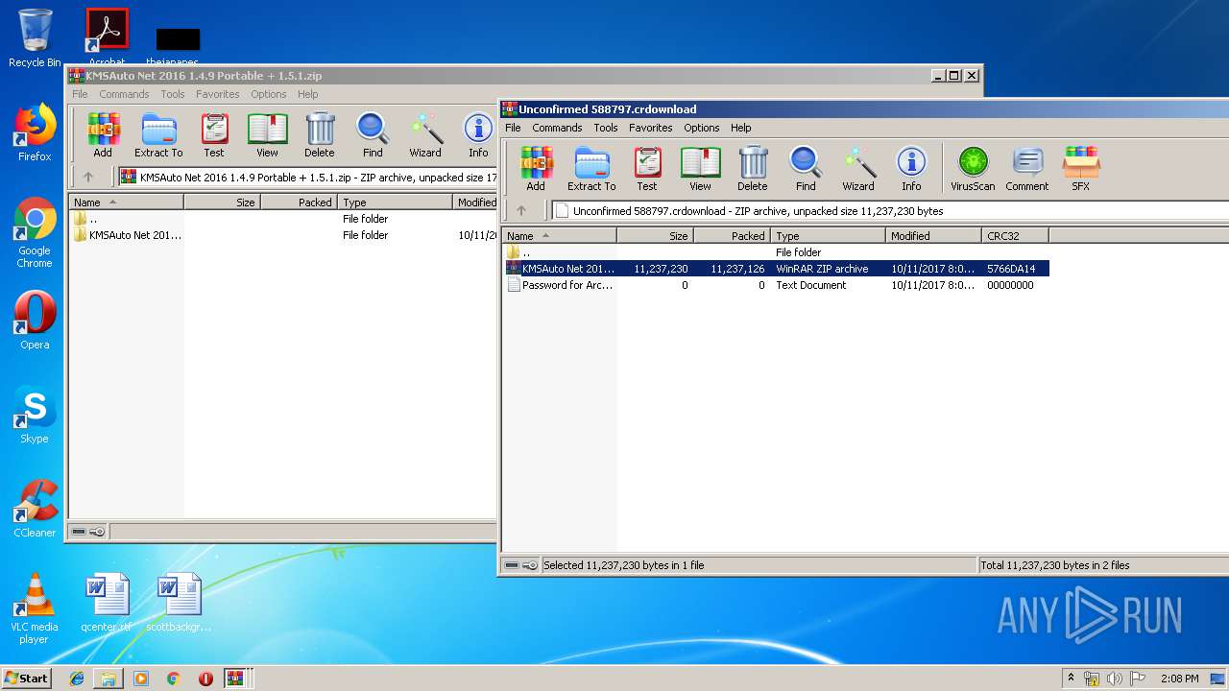This screenshot has height=691, width=1229.
Task: Click Test icon in Unconfirmed crdownload window
Action: [x=647, y=169]
